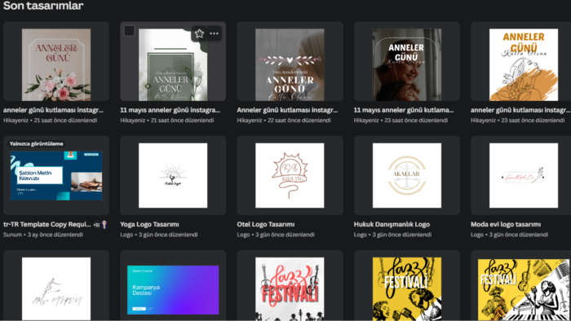
Task: Click edited info under Yoga Logo Tasarımı
Action: (x=159, y=235)
